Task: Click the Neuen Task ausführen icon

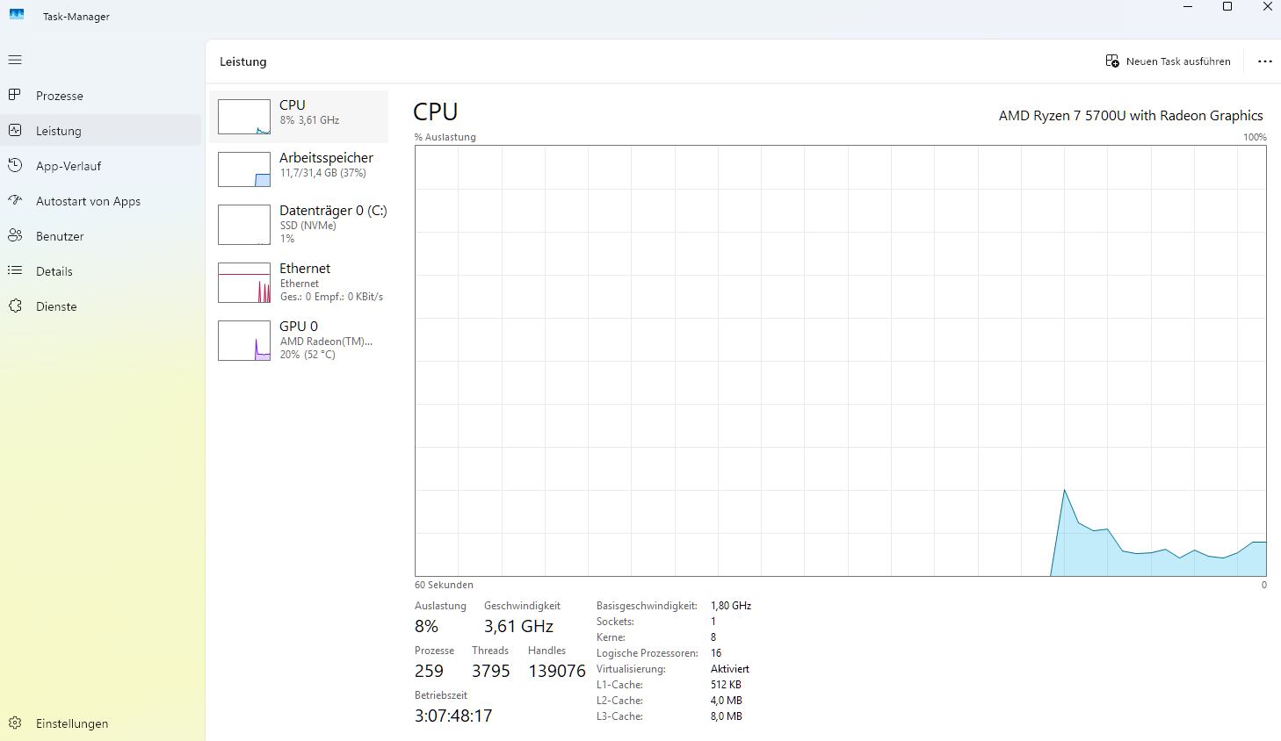Action: point(1112,61)
